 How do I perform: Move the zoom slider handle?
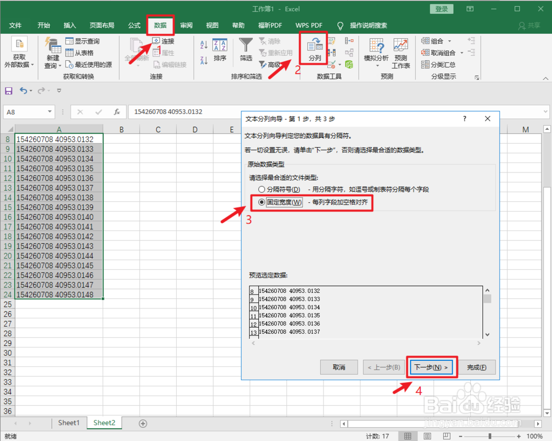[x=490, y=437]
